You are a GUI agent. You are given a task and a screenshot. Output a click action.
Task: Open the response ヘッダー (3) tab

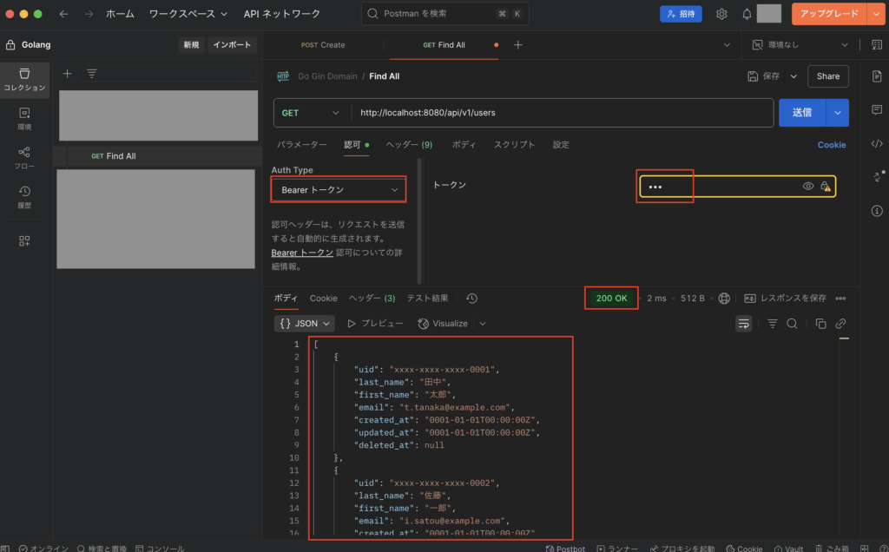[372, 298]
